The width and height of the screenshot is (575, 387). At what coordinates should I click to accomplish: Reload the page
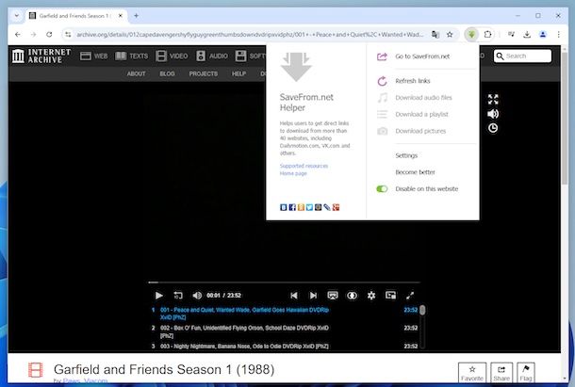tap(49, 35)
